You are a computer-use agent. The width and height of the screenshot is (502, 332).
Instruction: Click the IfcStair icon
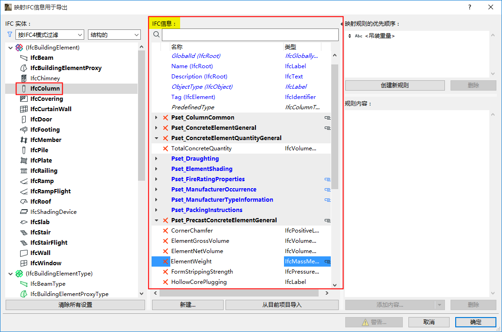point(24,232)
